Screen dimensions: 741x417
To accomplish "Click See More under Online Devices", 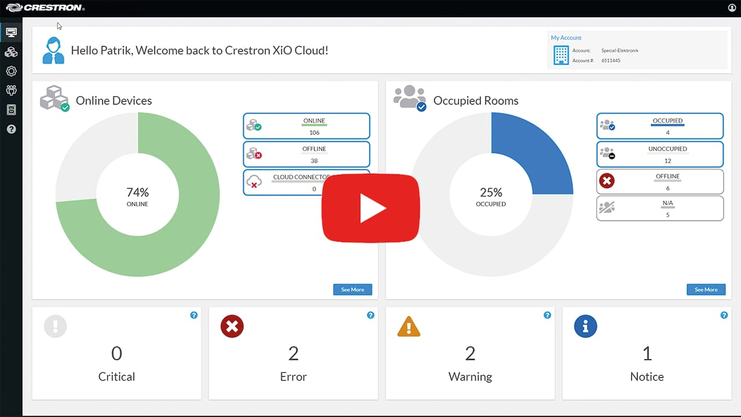I will 353,290.
